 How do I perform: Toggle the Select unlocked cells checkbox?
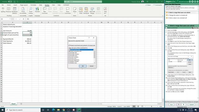pyautogui.click(x=69, y=51)
